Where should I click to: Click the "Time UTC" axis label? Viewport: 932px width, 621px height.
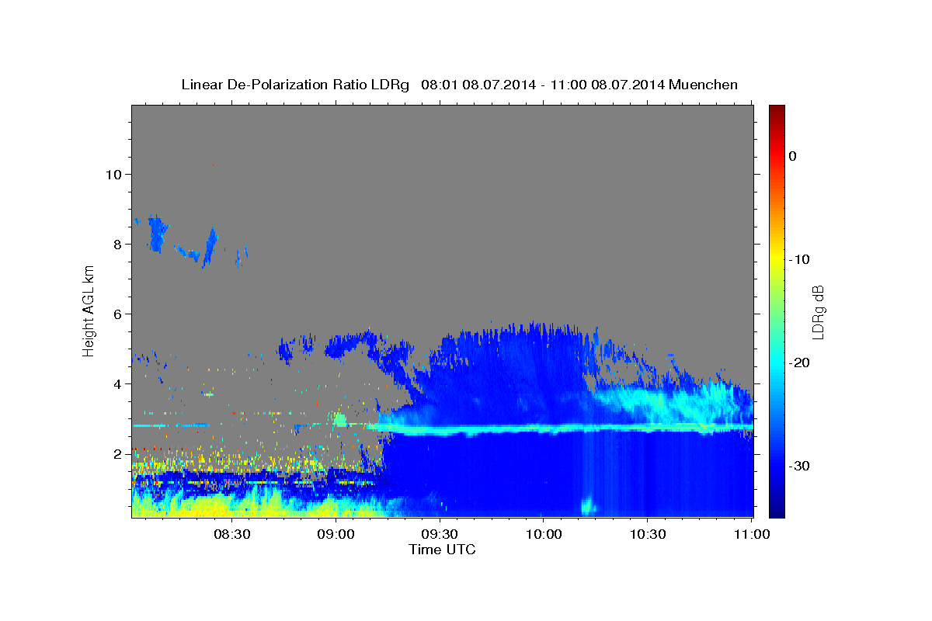[442, 550]
